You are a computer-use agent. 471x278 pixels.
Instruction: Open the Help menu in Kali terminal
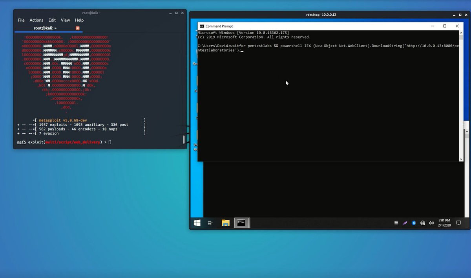[79, 20]
